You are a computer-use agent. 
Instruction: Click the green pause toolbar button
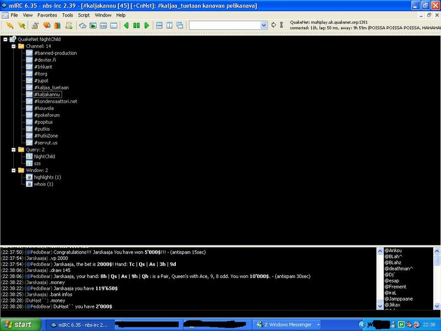click(136, 25)
